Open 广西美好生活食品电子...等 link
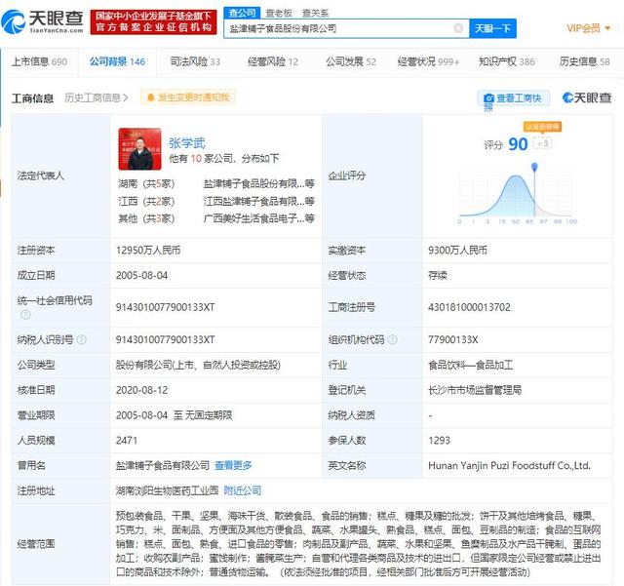 coord(258,218)
